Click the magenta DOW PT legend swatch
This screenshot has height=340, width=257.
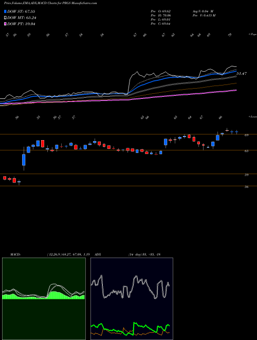[x=5, y=24]
